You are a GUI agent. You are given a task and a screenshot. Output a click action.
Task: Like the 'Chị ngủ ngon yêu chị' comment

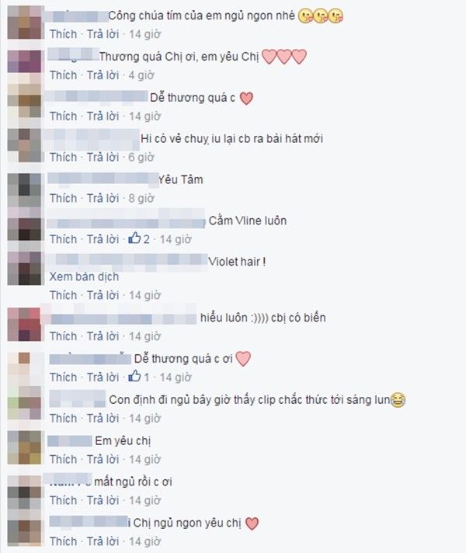63,541
